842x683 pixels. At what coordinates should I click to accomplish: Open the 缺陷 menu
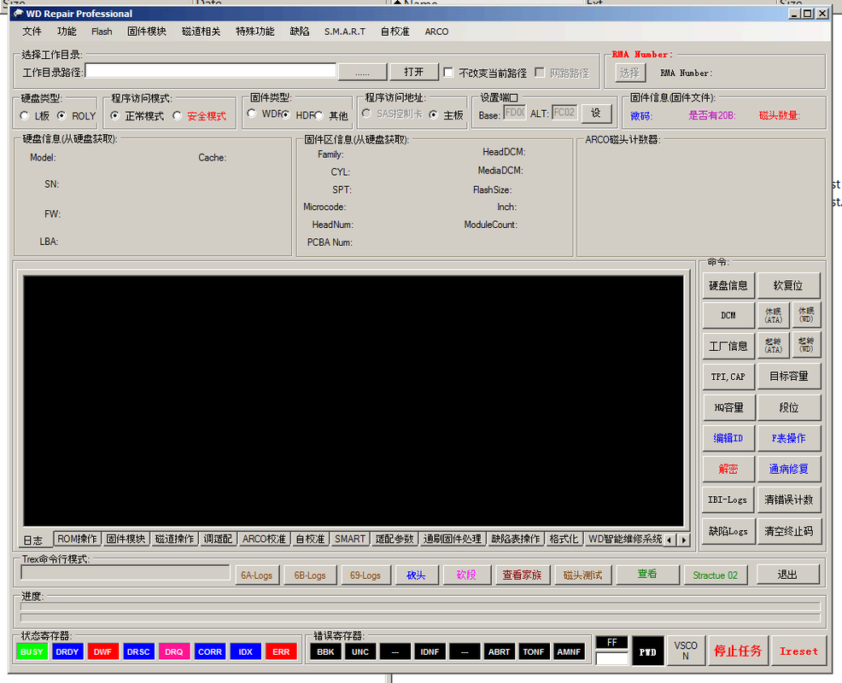[300, 32]
